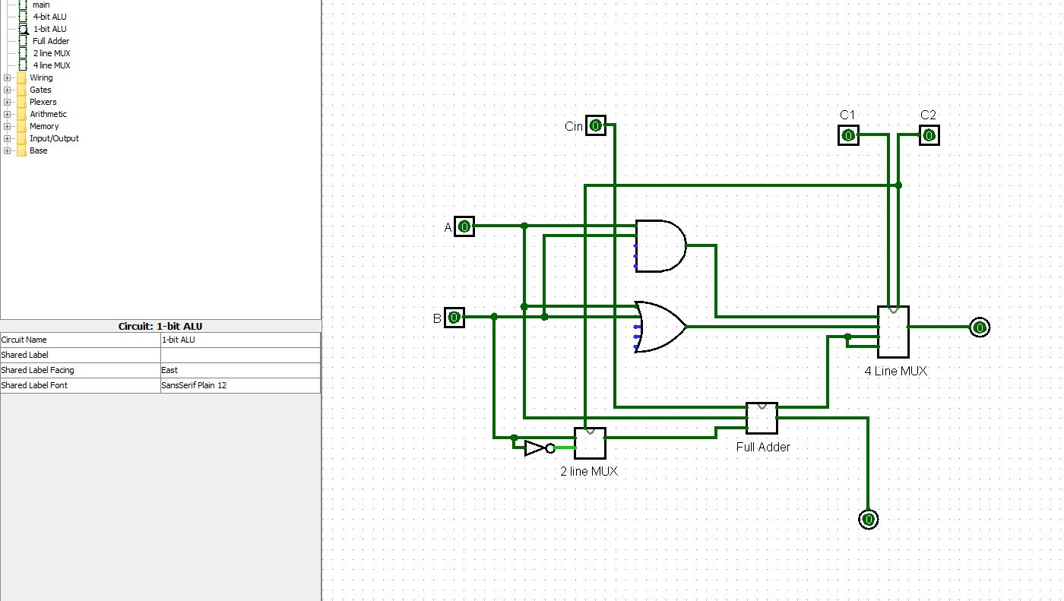Click the Circuit Name attribute value field
Viewport: 1064px width, 601px height.
tap(240, 340)
